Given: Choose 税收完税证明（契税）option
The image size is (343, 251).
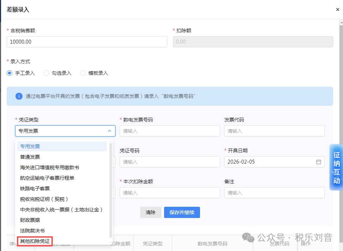Looking at the screenshot, I should [62, 199].
